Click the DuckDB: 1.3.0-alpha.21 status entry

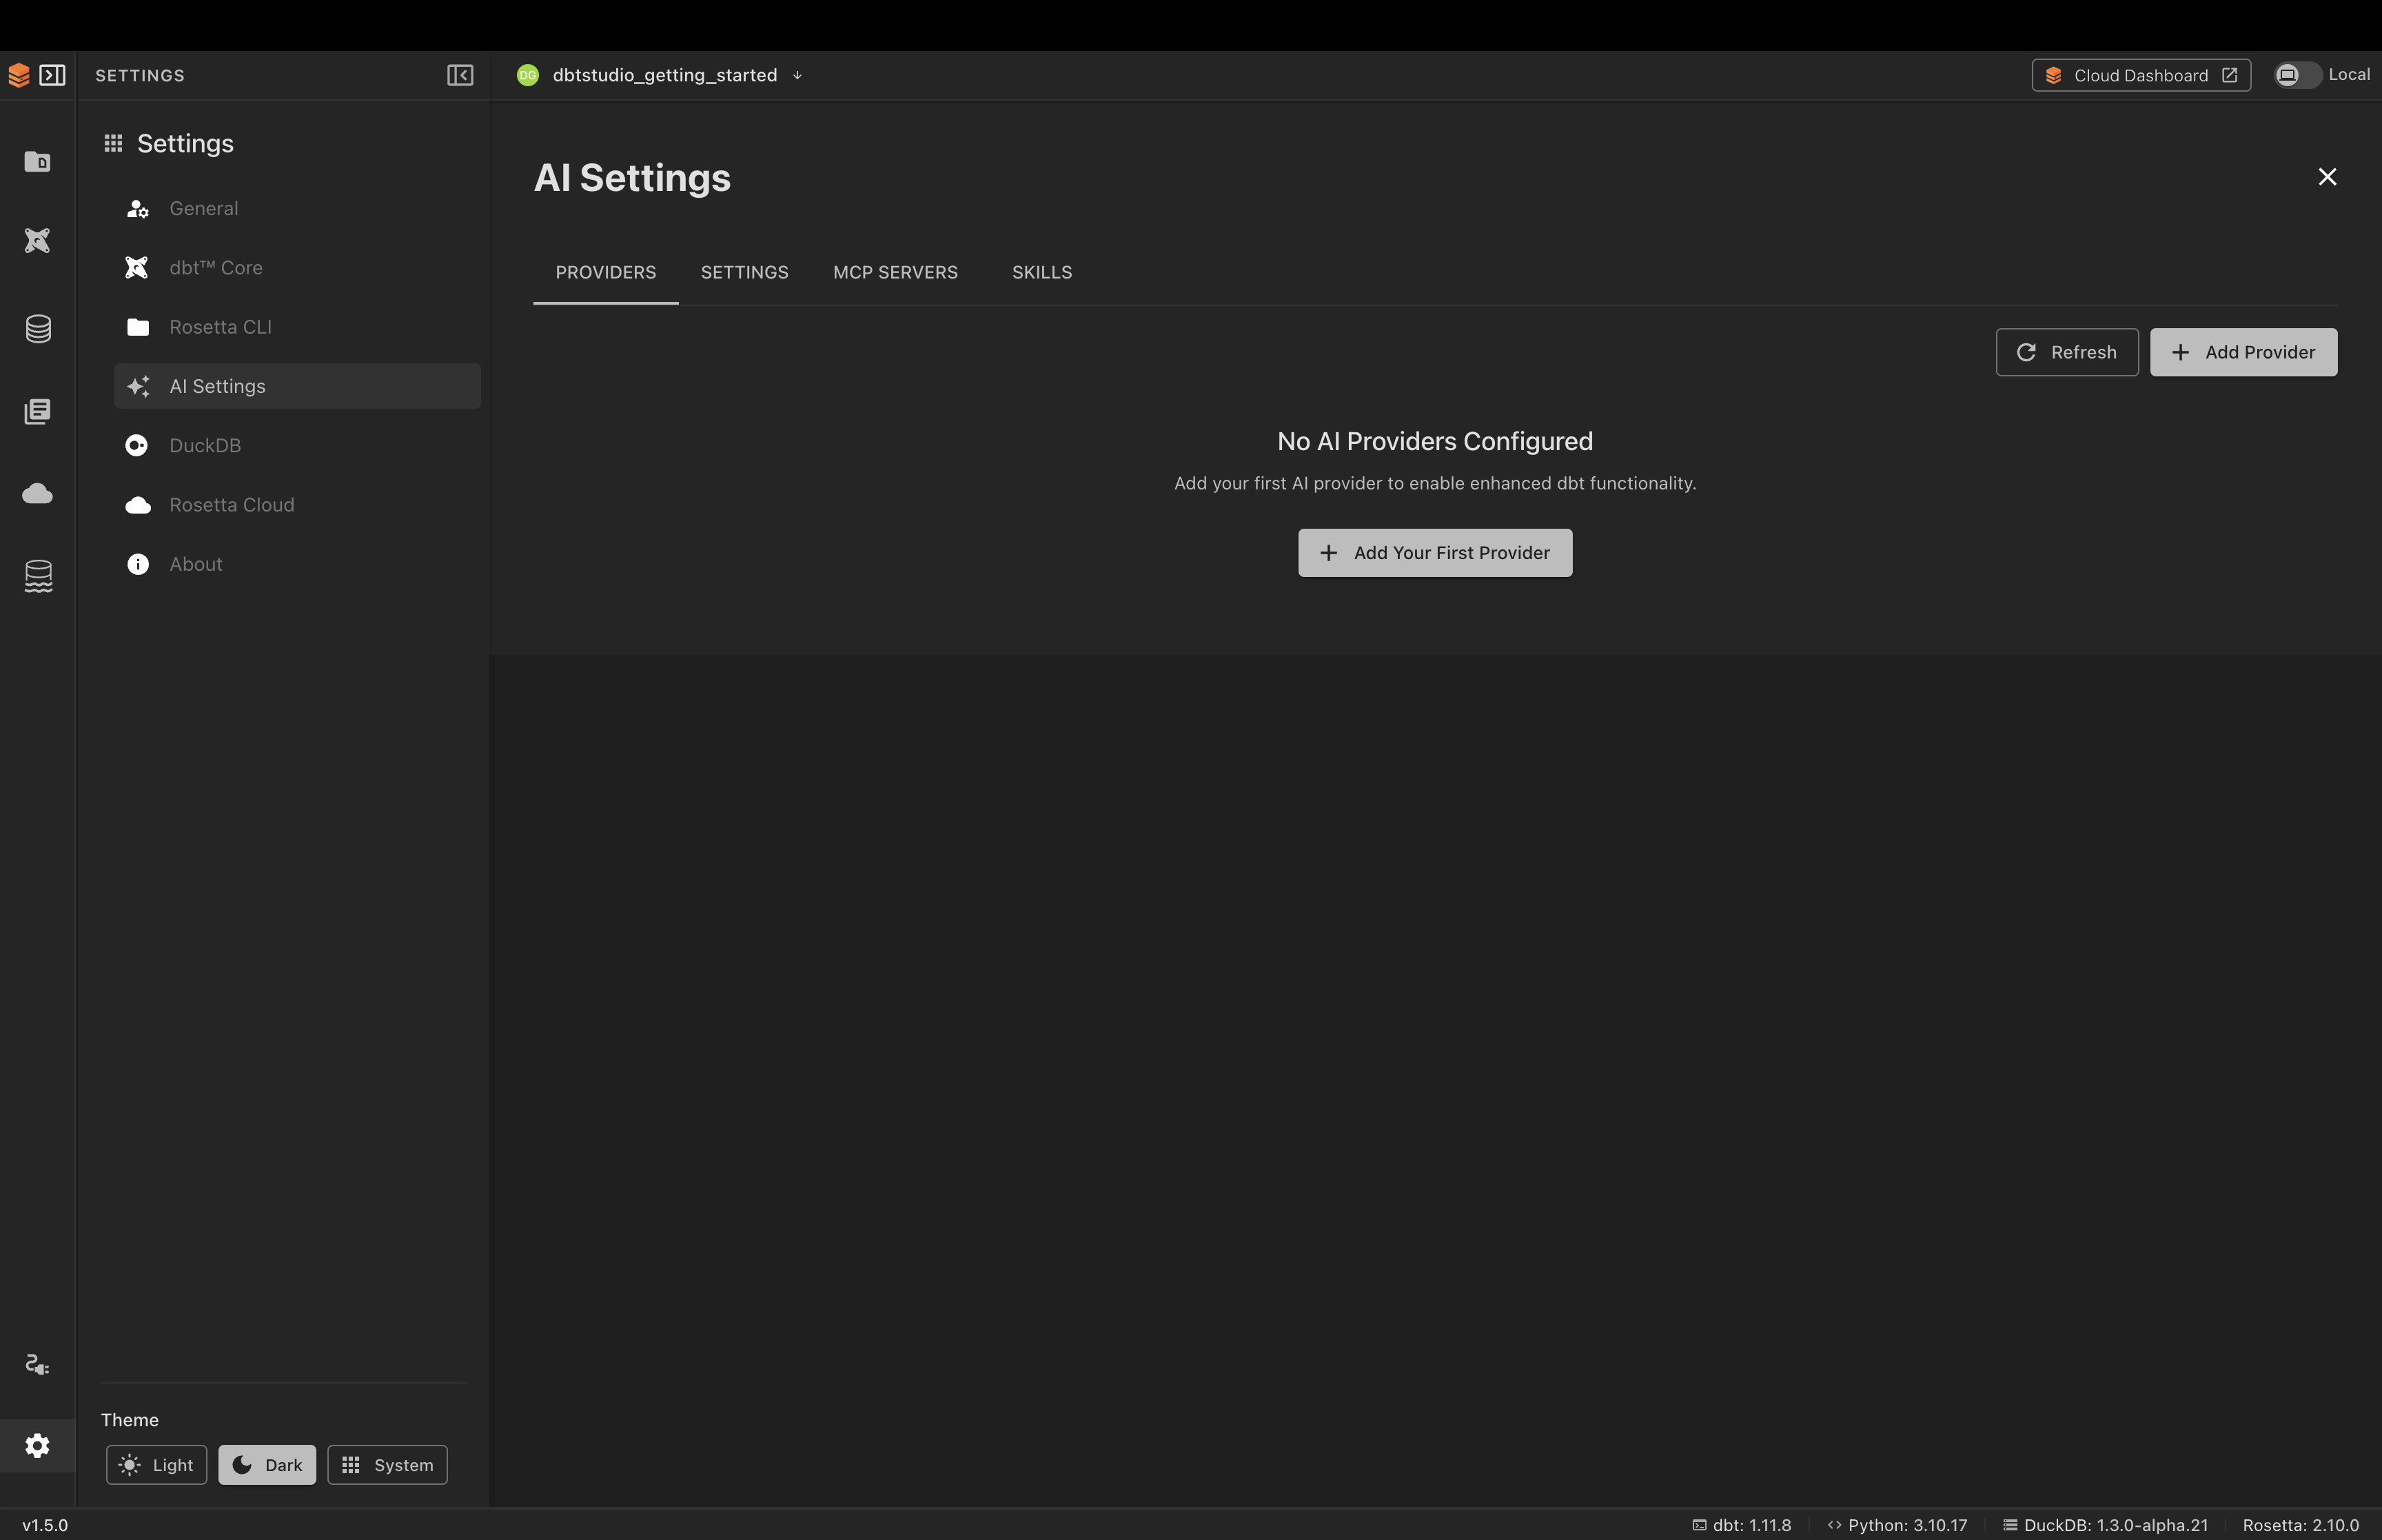[2106, 1525]
